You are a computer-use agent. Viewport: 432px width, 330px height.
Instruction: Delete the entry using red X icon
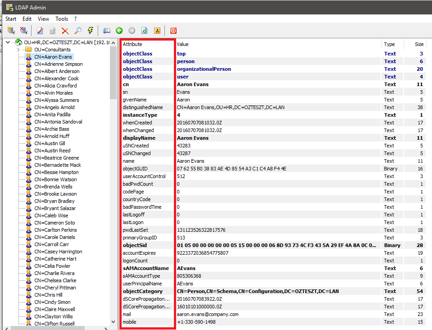(x=65, y=30)
